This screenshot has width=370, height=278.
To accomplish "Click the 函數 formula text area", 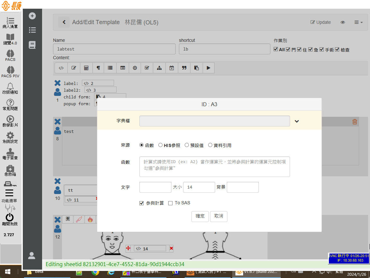I will click(x=215, y=167).
